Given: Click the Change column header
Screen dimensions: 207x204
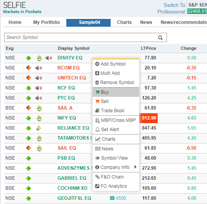Looking at the screenshot, I should coord(189,48).
